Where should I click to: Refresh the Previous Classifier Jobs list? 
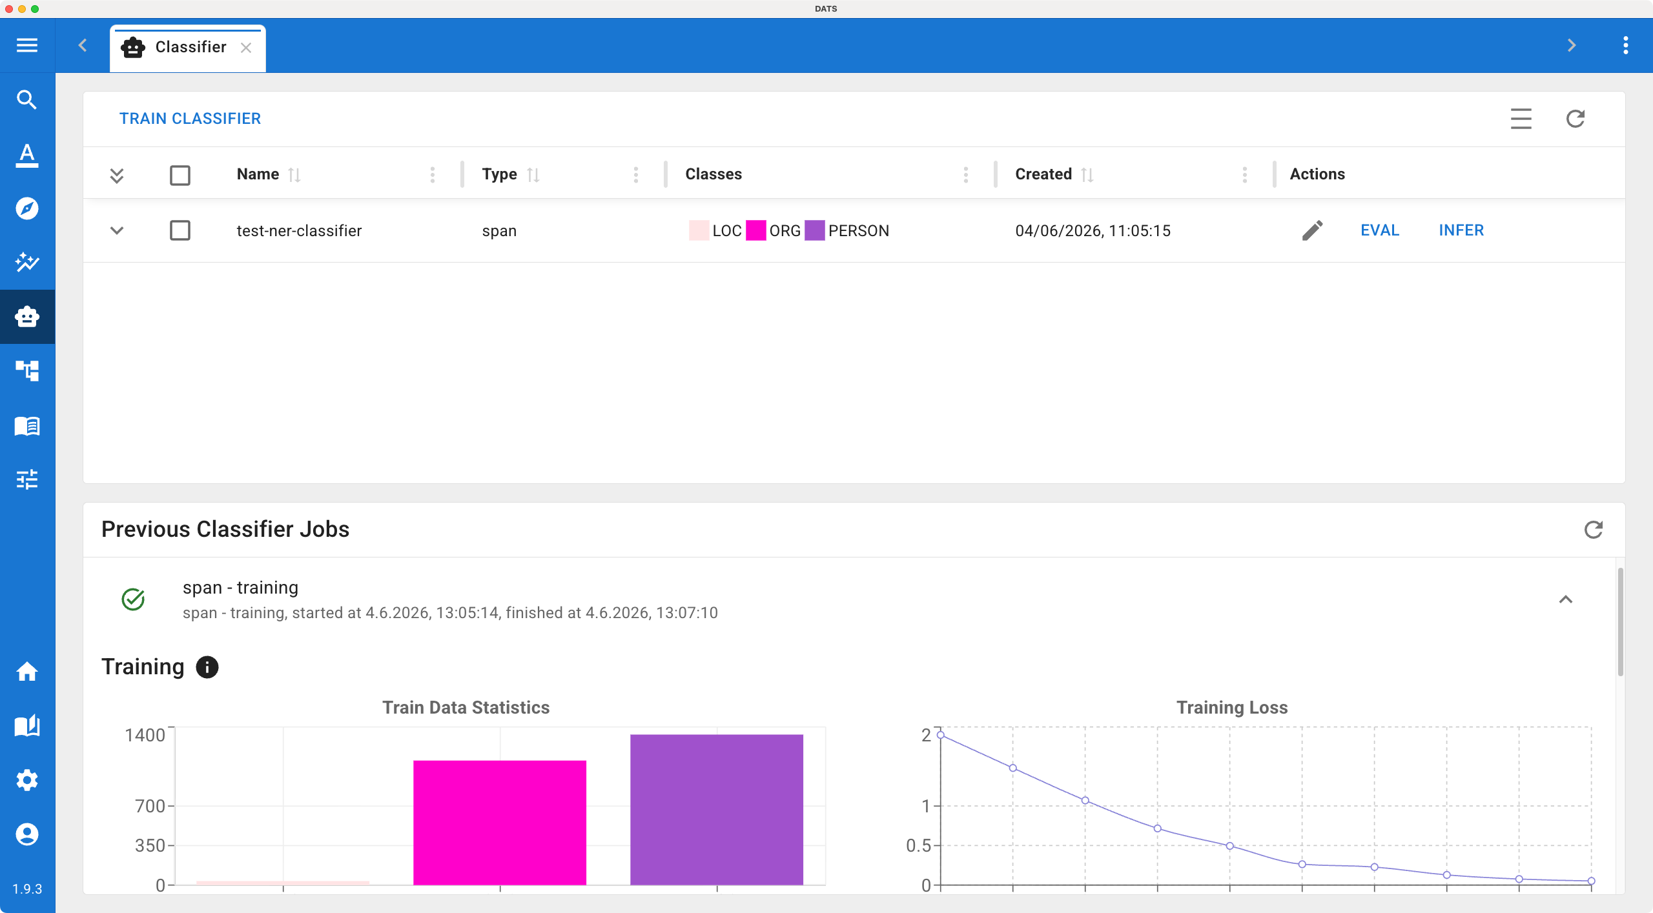[1594, 530]
